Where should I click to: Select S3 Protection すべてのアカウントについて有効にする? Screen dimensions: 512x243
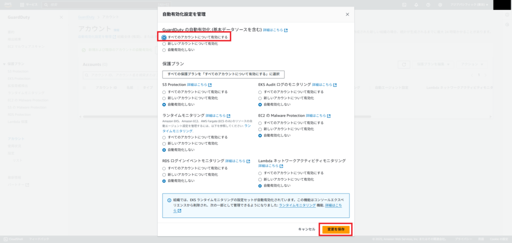coord(164,92)
